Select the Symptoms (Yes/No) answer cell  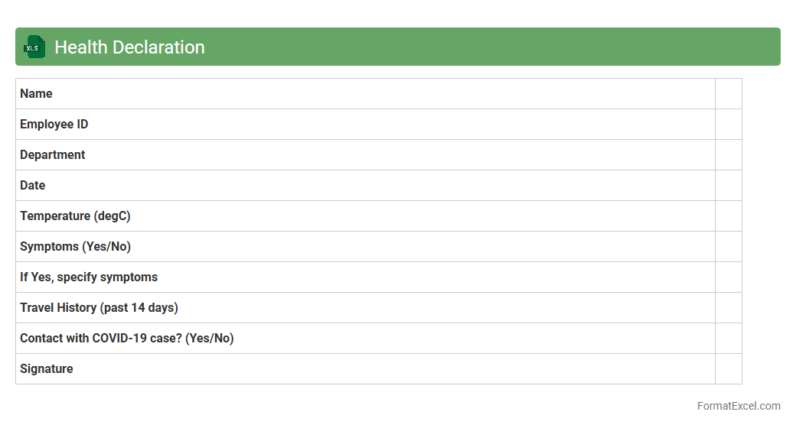point(728,247)
